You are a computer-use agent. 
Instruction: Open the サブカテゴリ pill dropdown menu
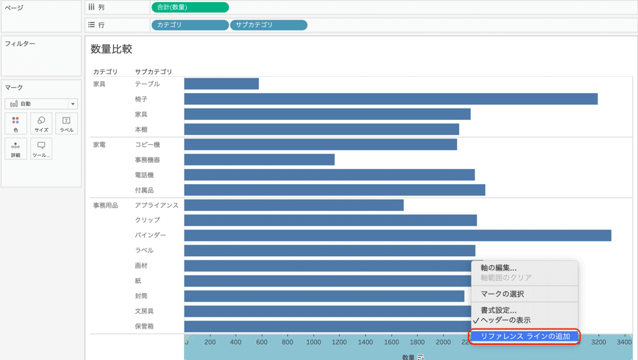302,24
